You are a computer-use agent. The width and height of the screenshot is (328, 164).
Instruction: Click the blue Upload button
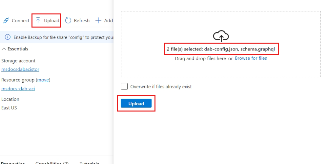pos(136,103)
